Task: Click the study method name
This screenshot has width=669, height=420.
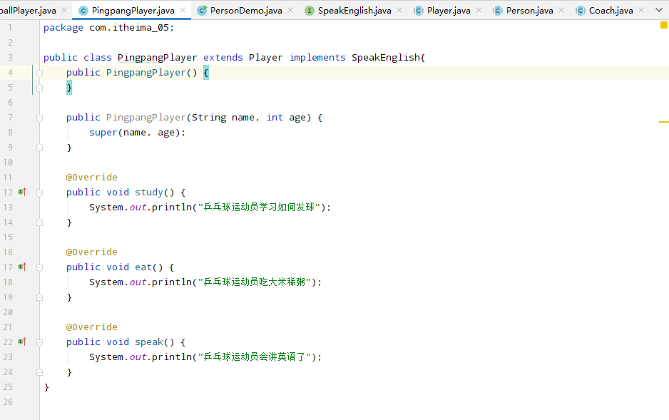Action: tap(149, 193)
